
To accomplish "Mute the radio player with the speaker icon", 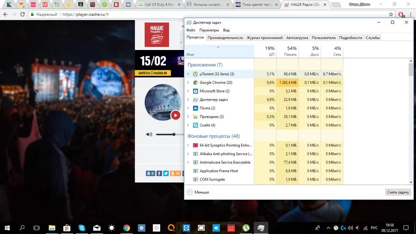I will [149, 134].
